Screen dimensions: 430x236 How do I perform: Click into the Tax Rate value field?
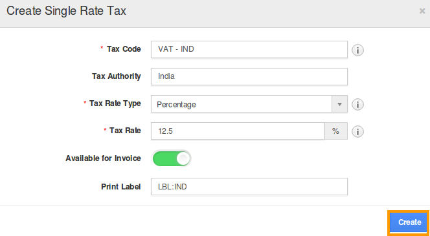(238, 131)
